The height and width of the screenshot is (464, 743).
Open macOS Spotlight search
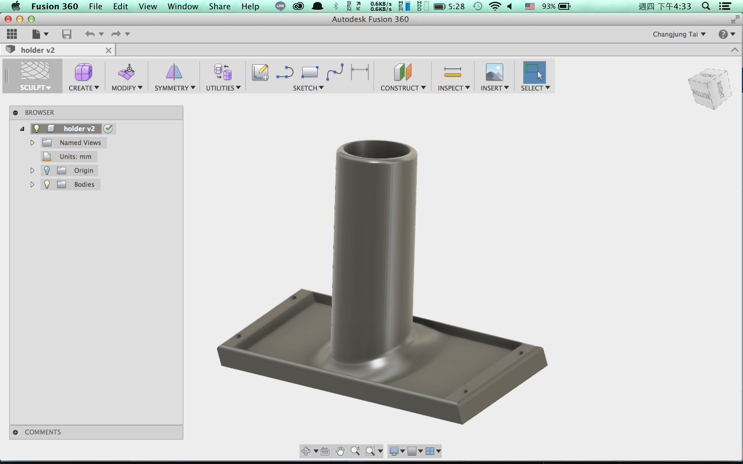[706, 6]
